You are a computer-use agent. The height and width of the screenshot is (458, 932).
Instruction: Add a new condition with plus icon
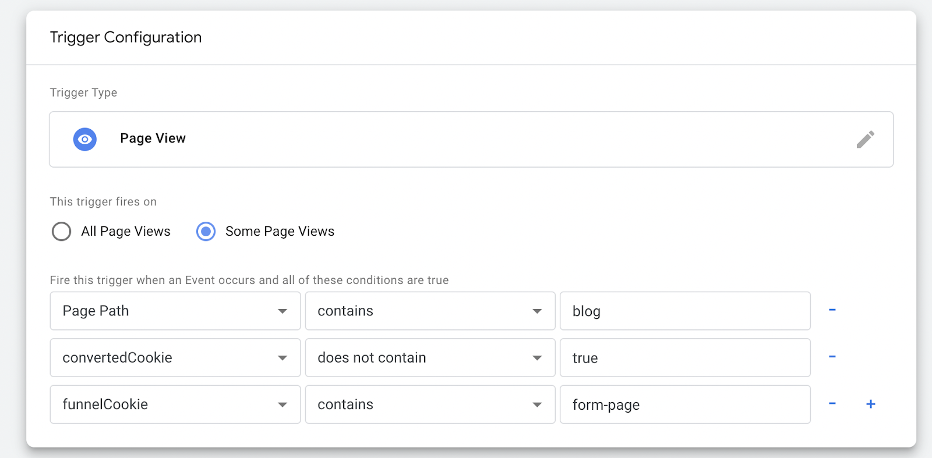click(x=870, y=404)
